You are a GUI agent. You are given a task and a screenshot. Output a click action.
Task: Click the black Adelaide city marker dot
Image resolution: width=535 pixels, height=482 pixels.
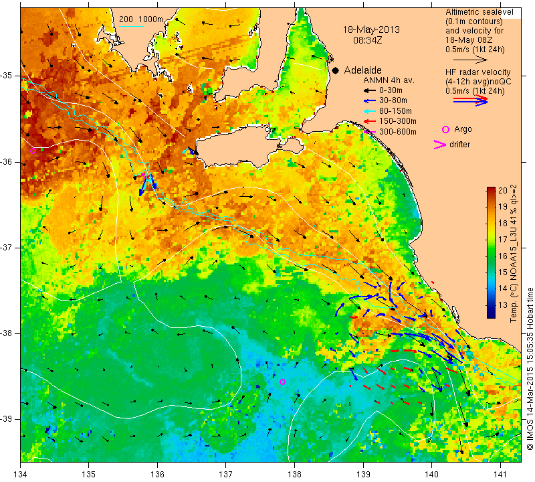coord(336,71)
